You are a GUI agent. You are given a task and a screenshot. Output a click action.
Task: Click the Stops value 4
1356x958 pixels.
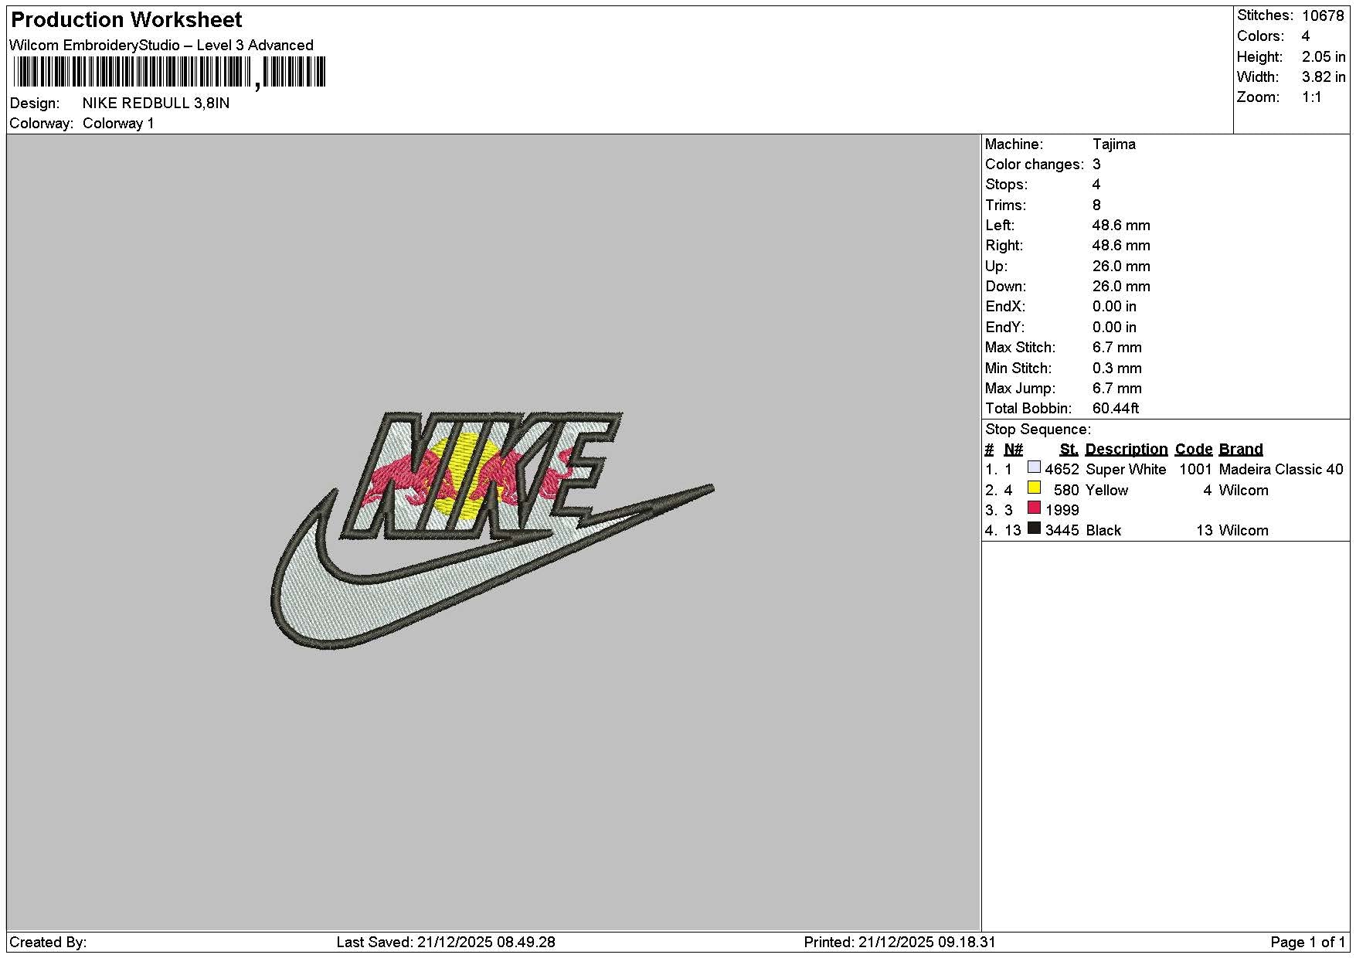(1096, 184)
